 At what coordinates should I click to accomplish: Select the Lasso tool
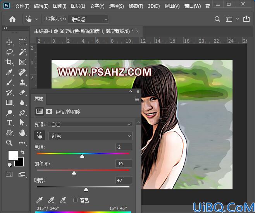click(9, 52)
